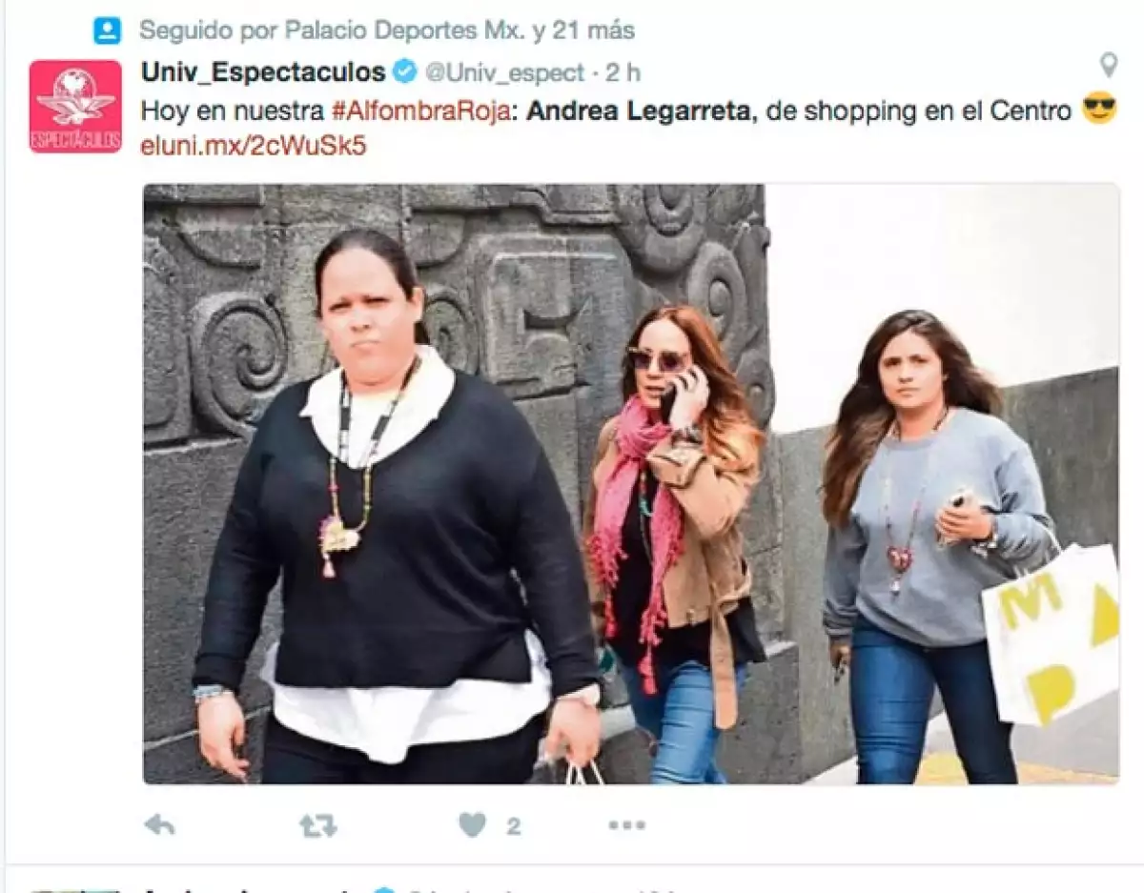Click the likes count number 2
Screen dimensions: 1144x893
(x=513, y=826)
